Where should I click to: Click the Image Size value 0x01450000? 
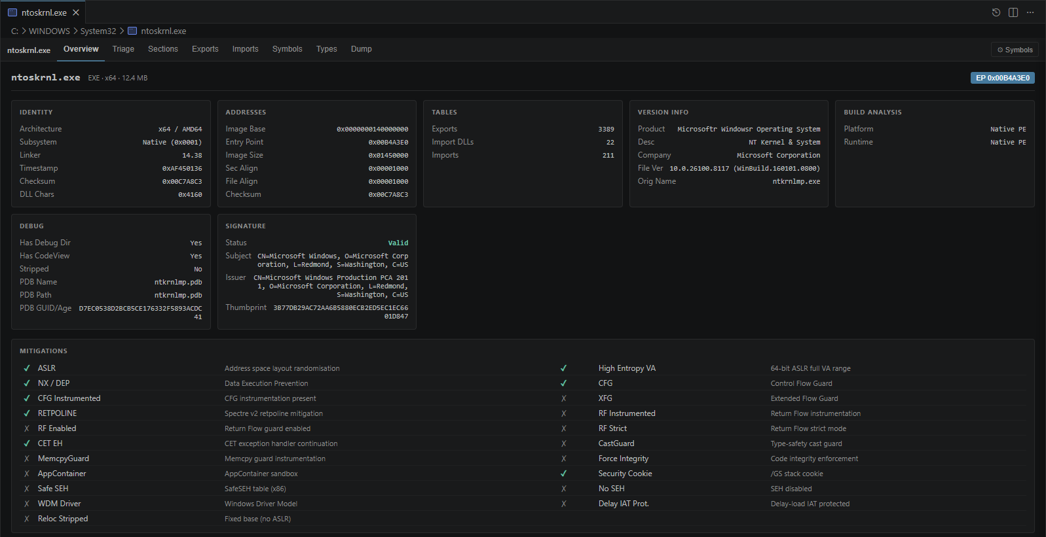tap(388, 156)
